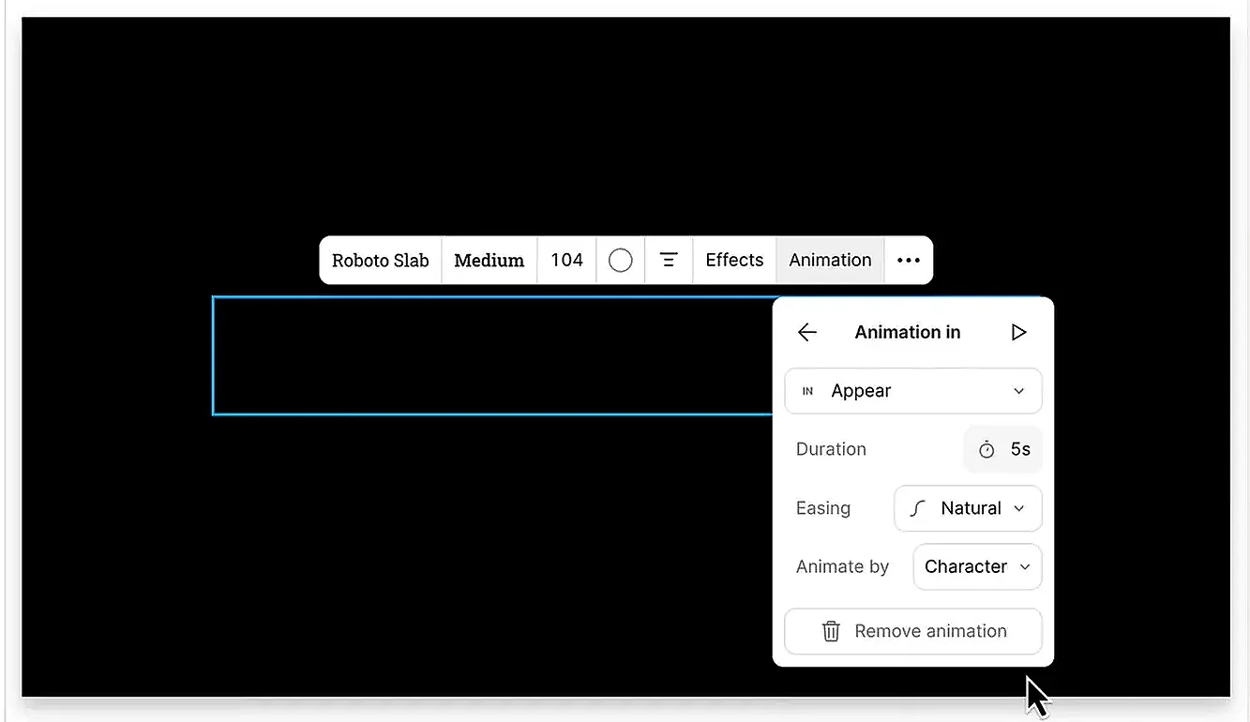Play the animation preview
The image size is (1250, 722).
pos(1019,332)
